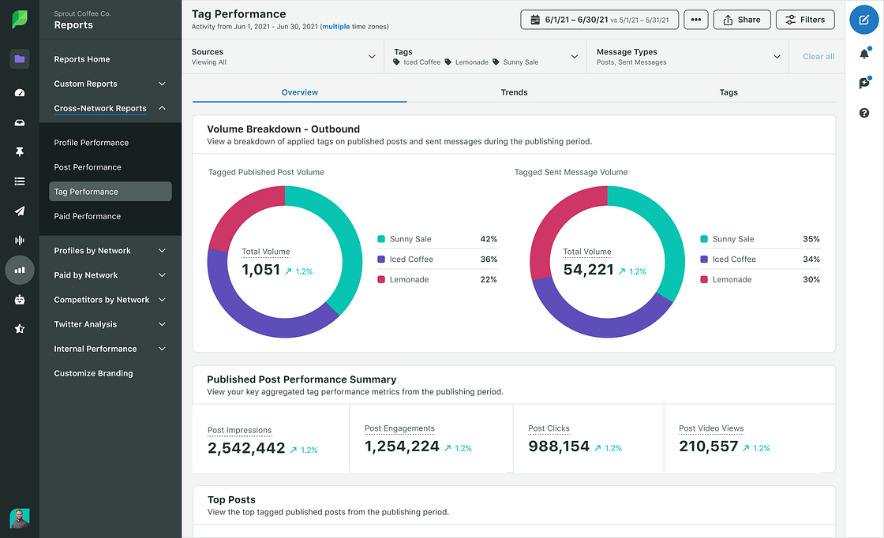The width and height of the screenshot is (884, 538).
Task: Open the star reviews icon
Action: (x=20, y=328)
